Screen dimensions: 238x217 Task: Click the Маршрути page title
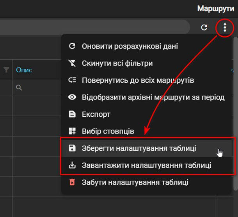(215, 9)
